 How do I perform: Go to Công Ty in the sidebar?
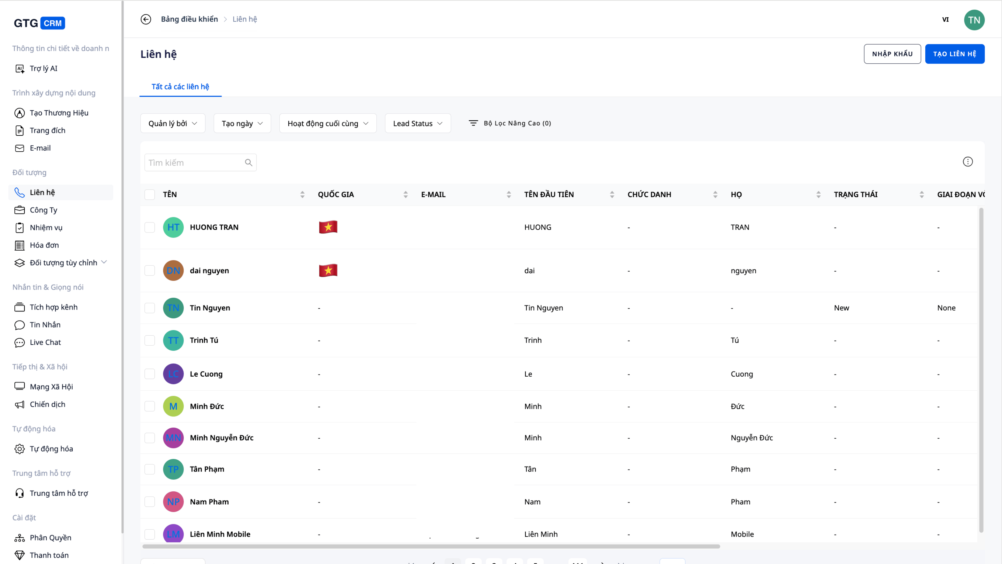43,210
